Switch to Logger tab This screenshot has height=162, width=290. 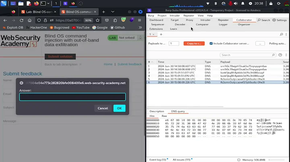point(223,24)
